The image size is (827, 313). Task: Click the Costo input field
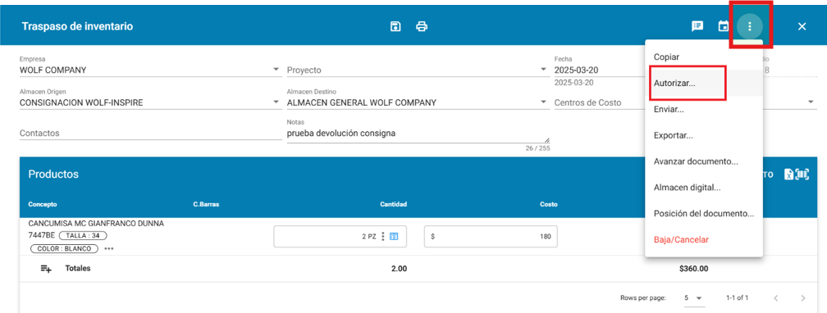[x=491, y=237]
